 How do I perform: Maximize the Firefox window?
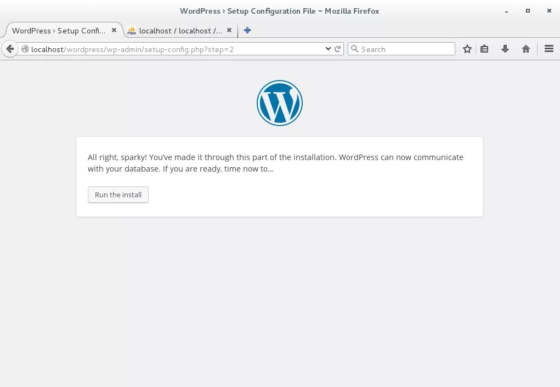[528, 11]
